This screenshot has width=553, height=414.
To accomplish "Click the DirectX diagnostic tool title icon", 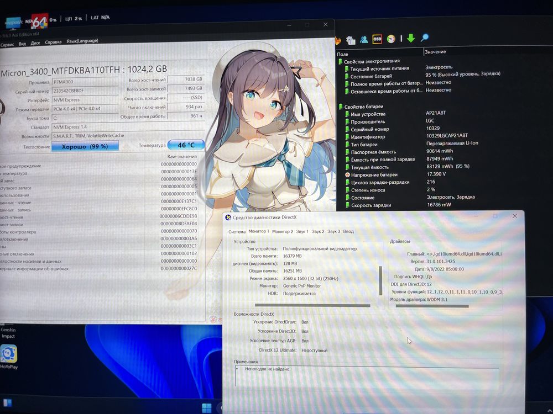I will click(228, 217).
